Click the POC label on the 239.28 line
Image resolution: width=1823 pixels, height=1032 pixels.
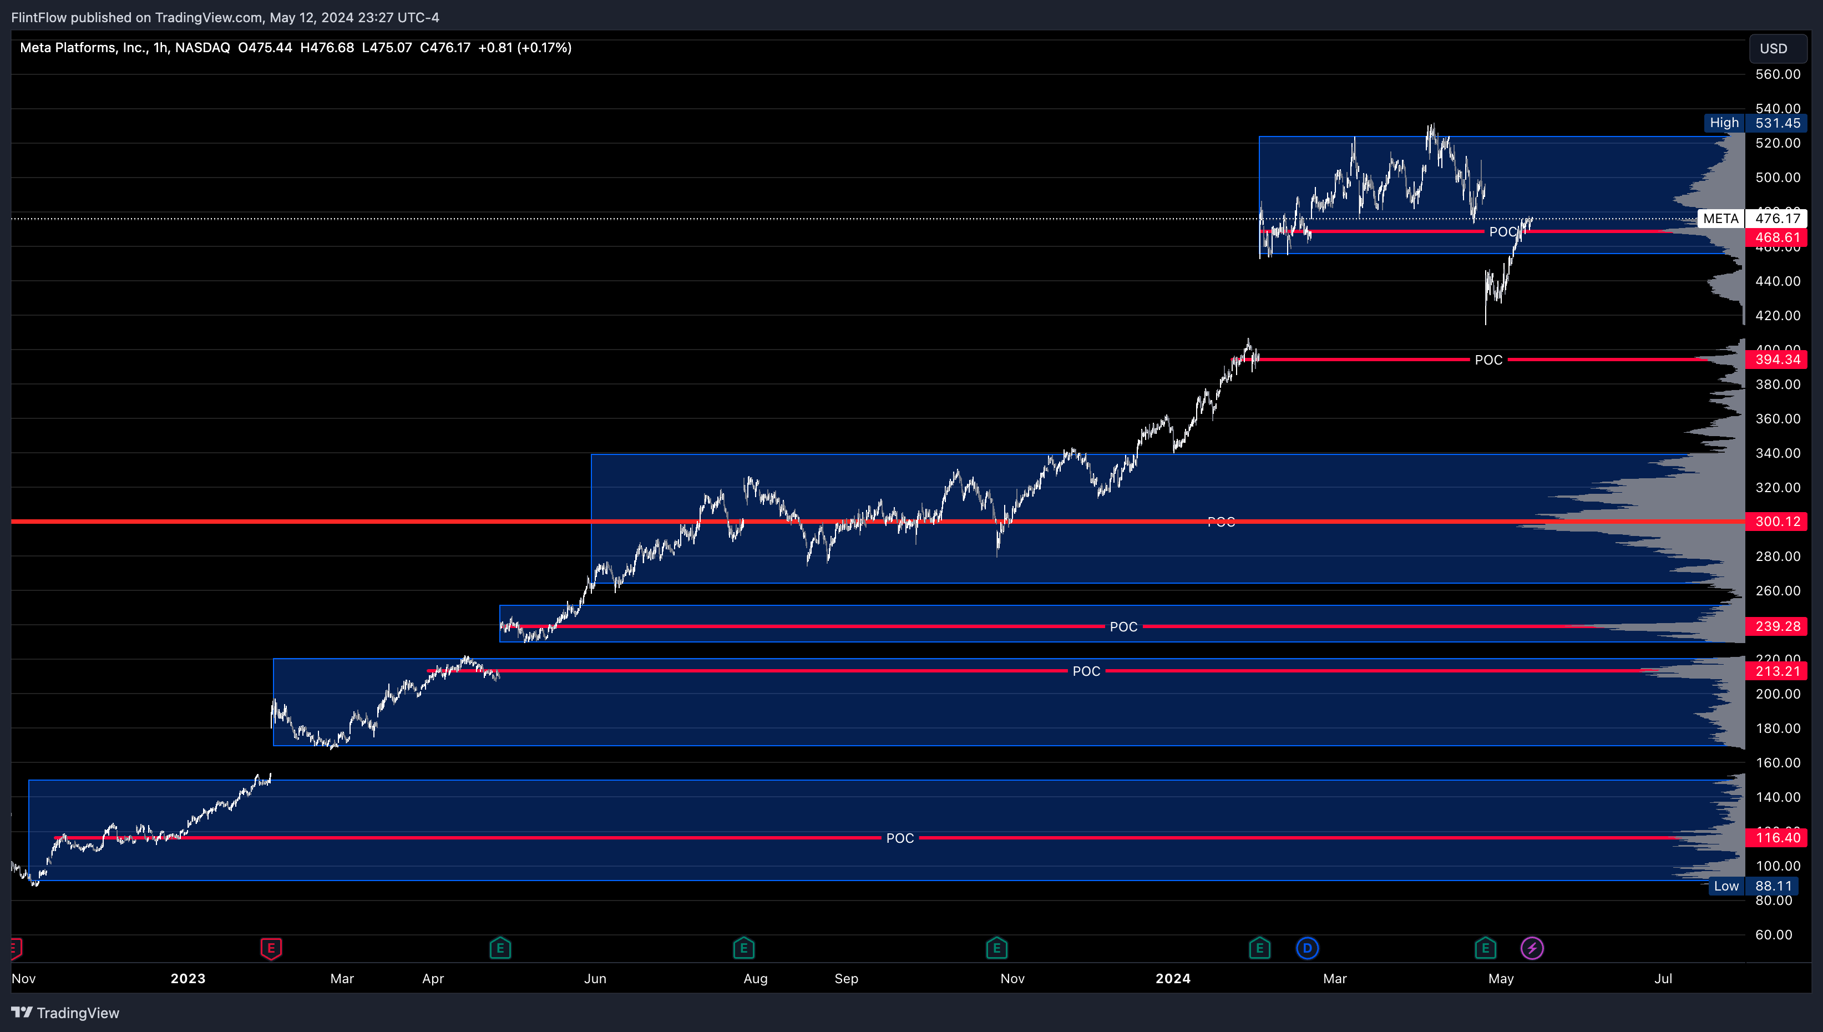[x=1123, y=626]
